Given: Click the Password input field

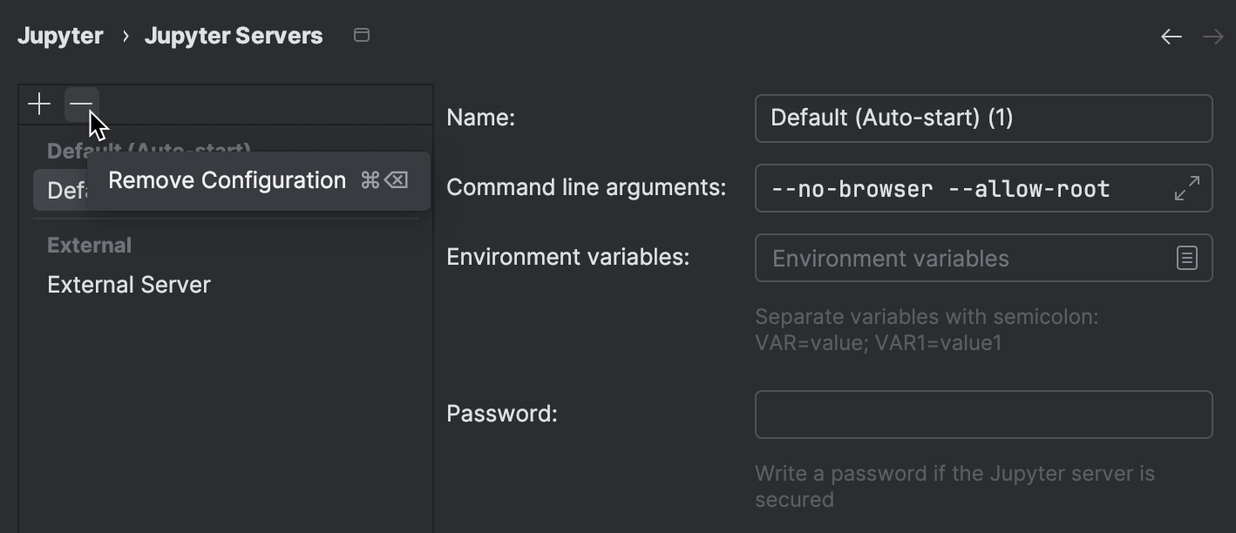Looking at the screenshot, I should (983, 414).
